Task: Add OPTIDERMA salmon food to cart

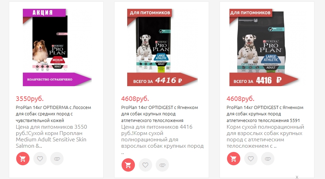Action: [23, 159]
